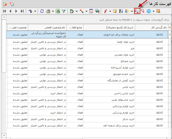Click the blue pause circle icon
The width and height of the screenshot is (172, 139).
click(x=149, y=11)
